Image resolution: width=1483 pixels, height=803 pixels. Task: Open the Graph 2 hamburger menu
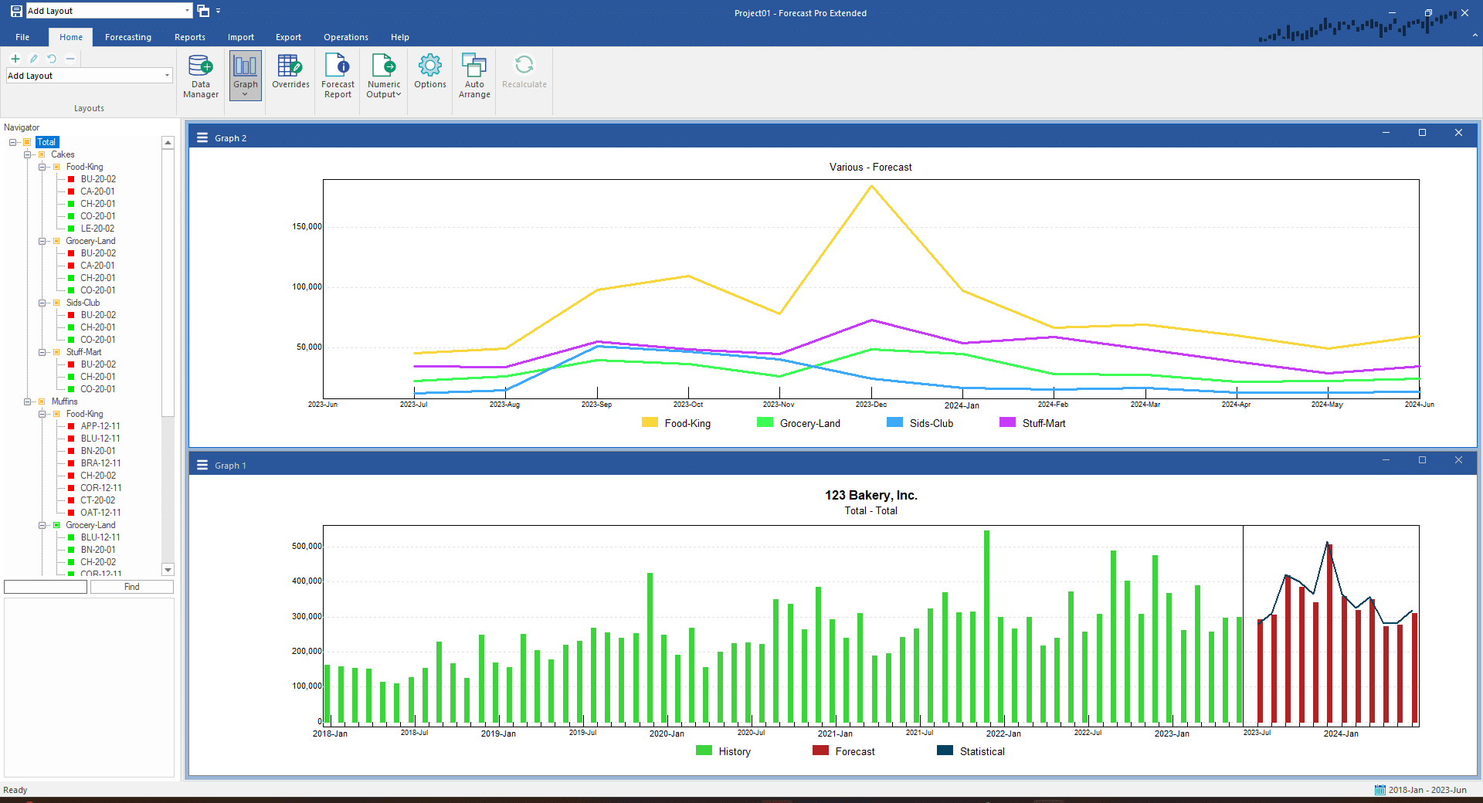202,137
